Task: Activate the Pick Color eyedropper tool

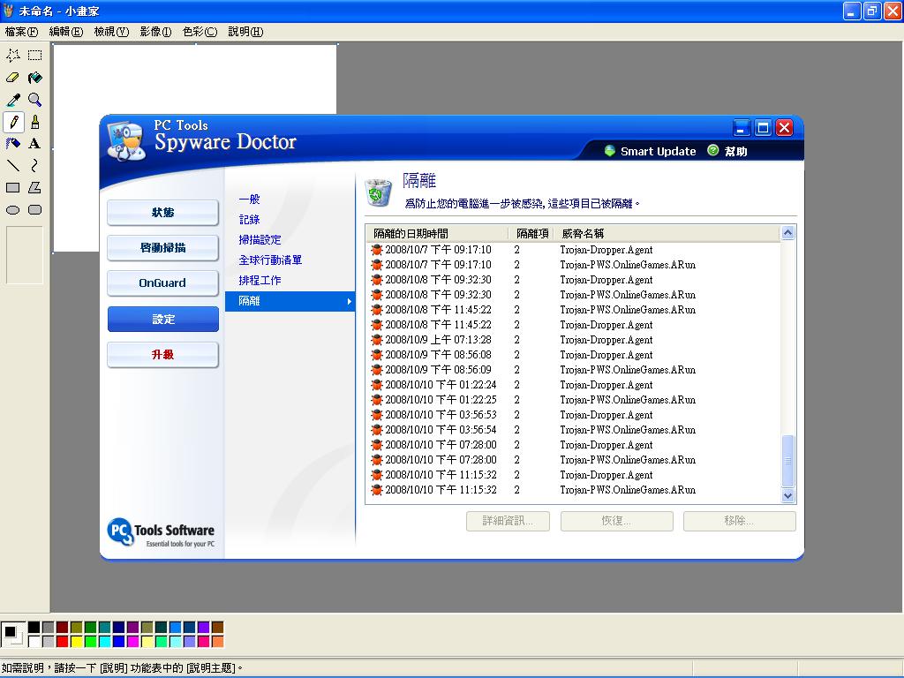Action: (x=13, y=100)
